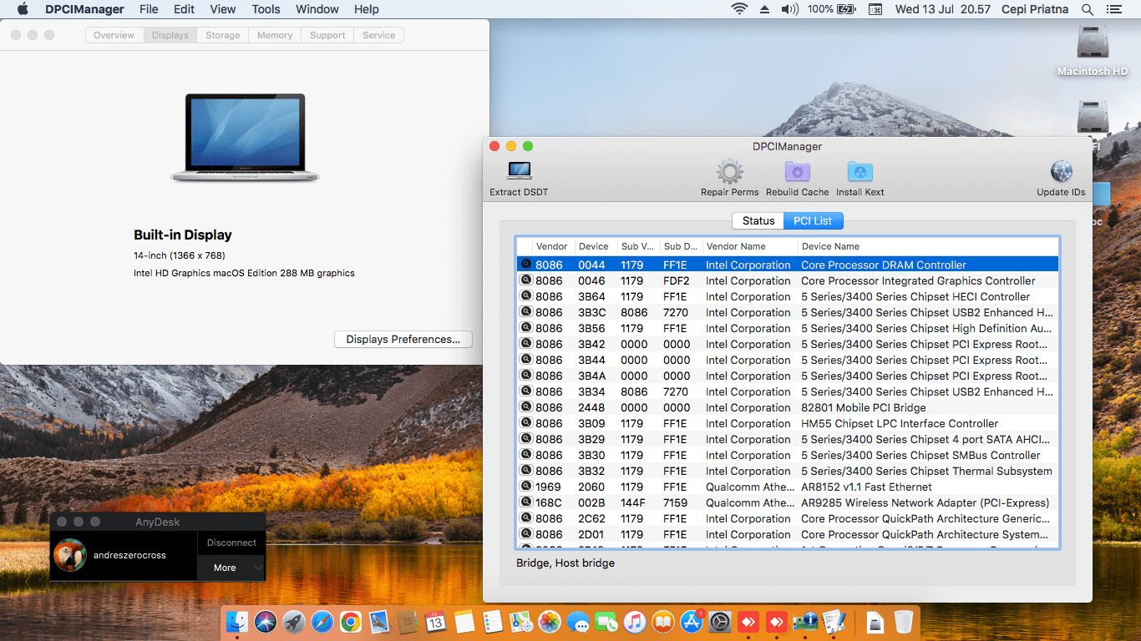Sort by the Vendor column header
Viewport: 1141px width, 641px height.
point(553,246)
